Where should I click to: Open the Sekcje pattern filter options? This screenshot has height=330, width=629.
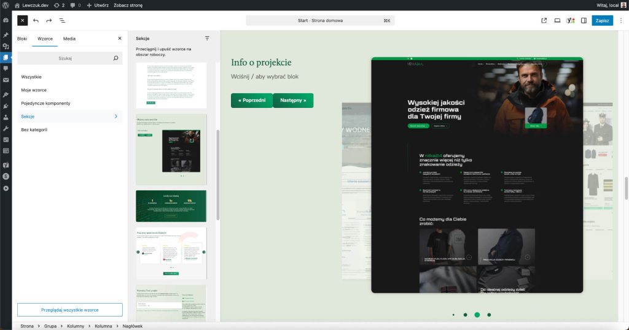click(x=207, y=39)
